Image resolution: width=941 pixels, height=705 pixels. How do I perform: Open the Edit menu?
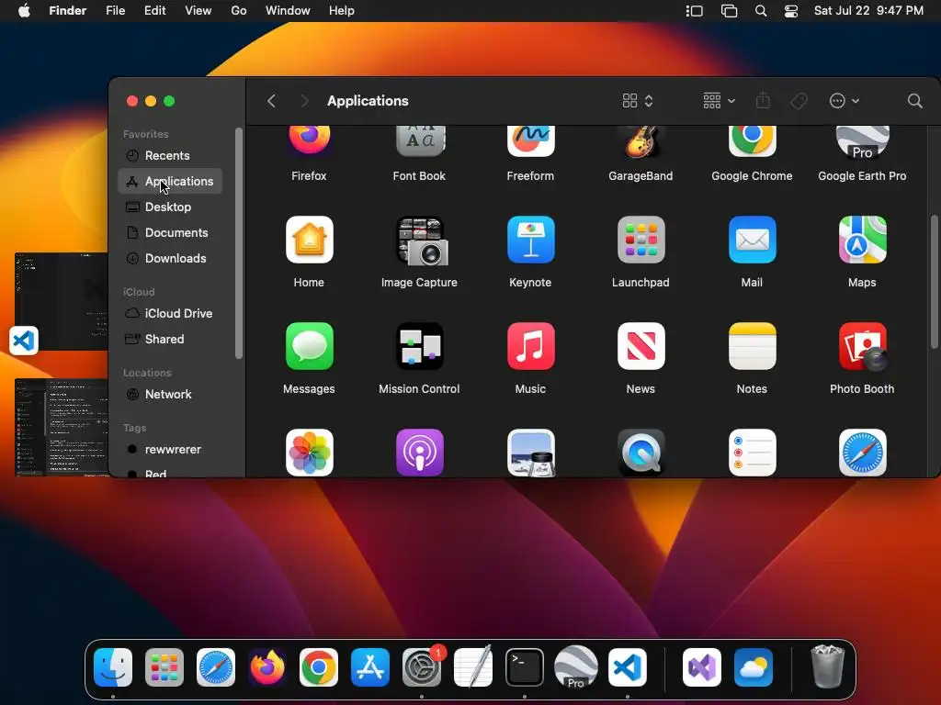point(154,11)
